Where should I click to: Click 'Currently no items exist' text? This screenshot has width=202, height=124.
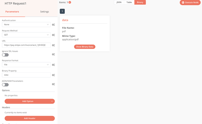16,113
